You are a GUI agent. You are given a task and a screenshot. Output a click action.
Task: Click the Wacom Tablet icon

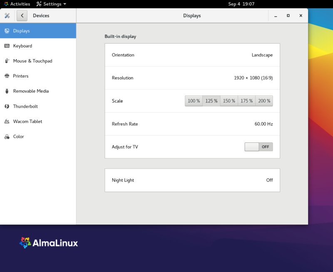tap(7, 121)
